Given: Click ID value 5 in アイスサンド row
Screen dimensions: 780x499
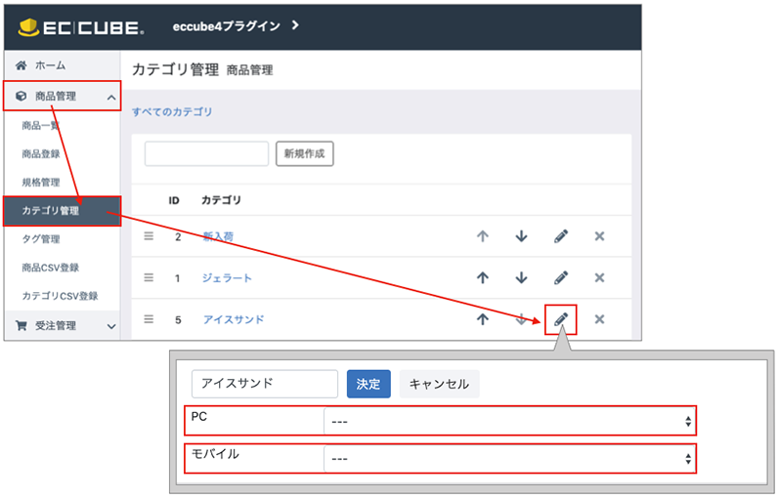Looking at the screenshot, I should point(178,320).
